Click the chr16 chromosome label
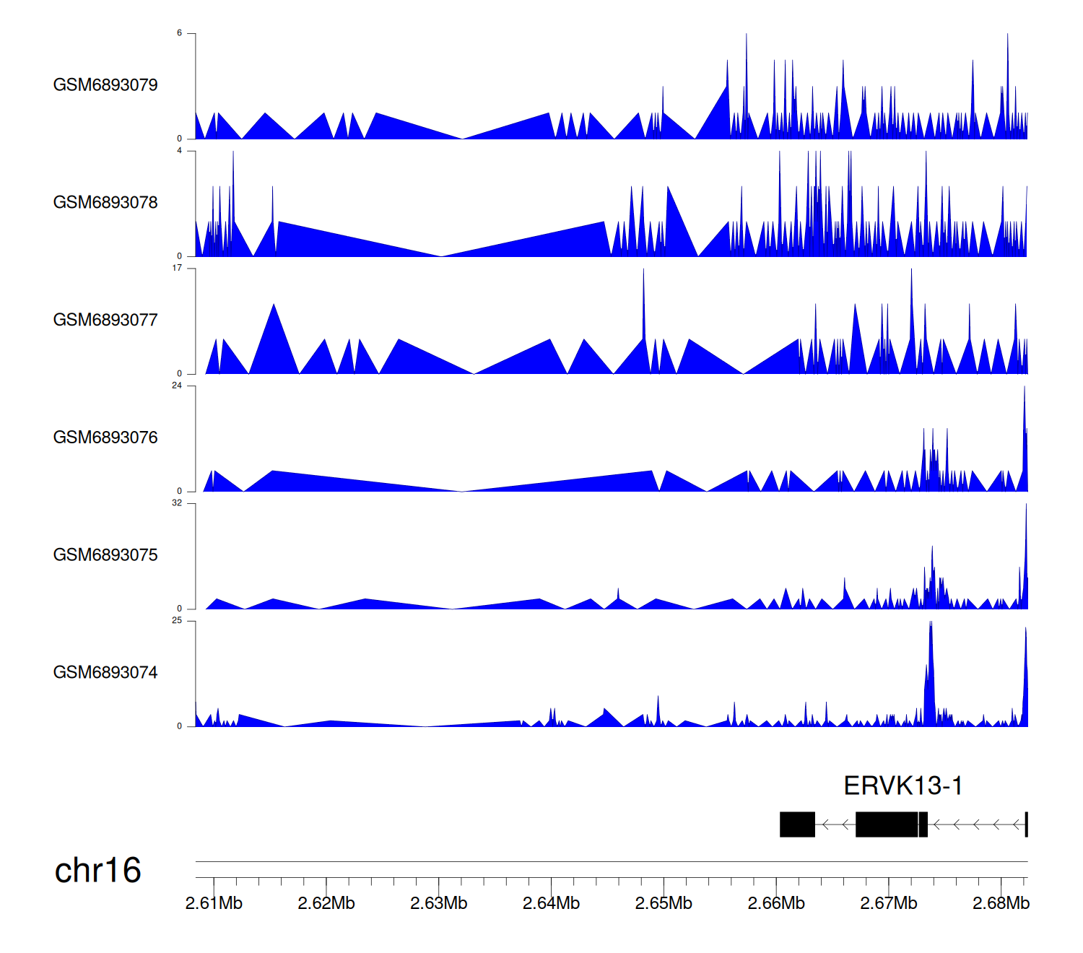The image size is (1083, 953). click(x=97, y=871)
